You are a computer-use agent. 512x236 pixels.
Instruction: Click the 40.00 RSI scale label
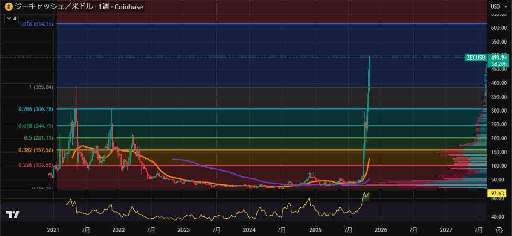(498, 217)
